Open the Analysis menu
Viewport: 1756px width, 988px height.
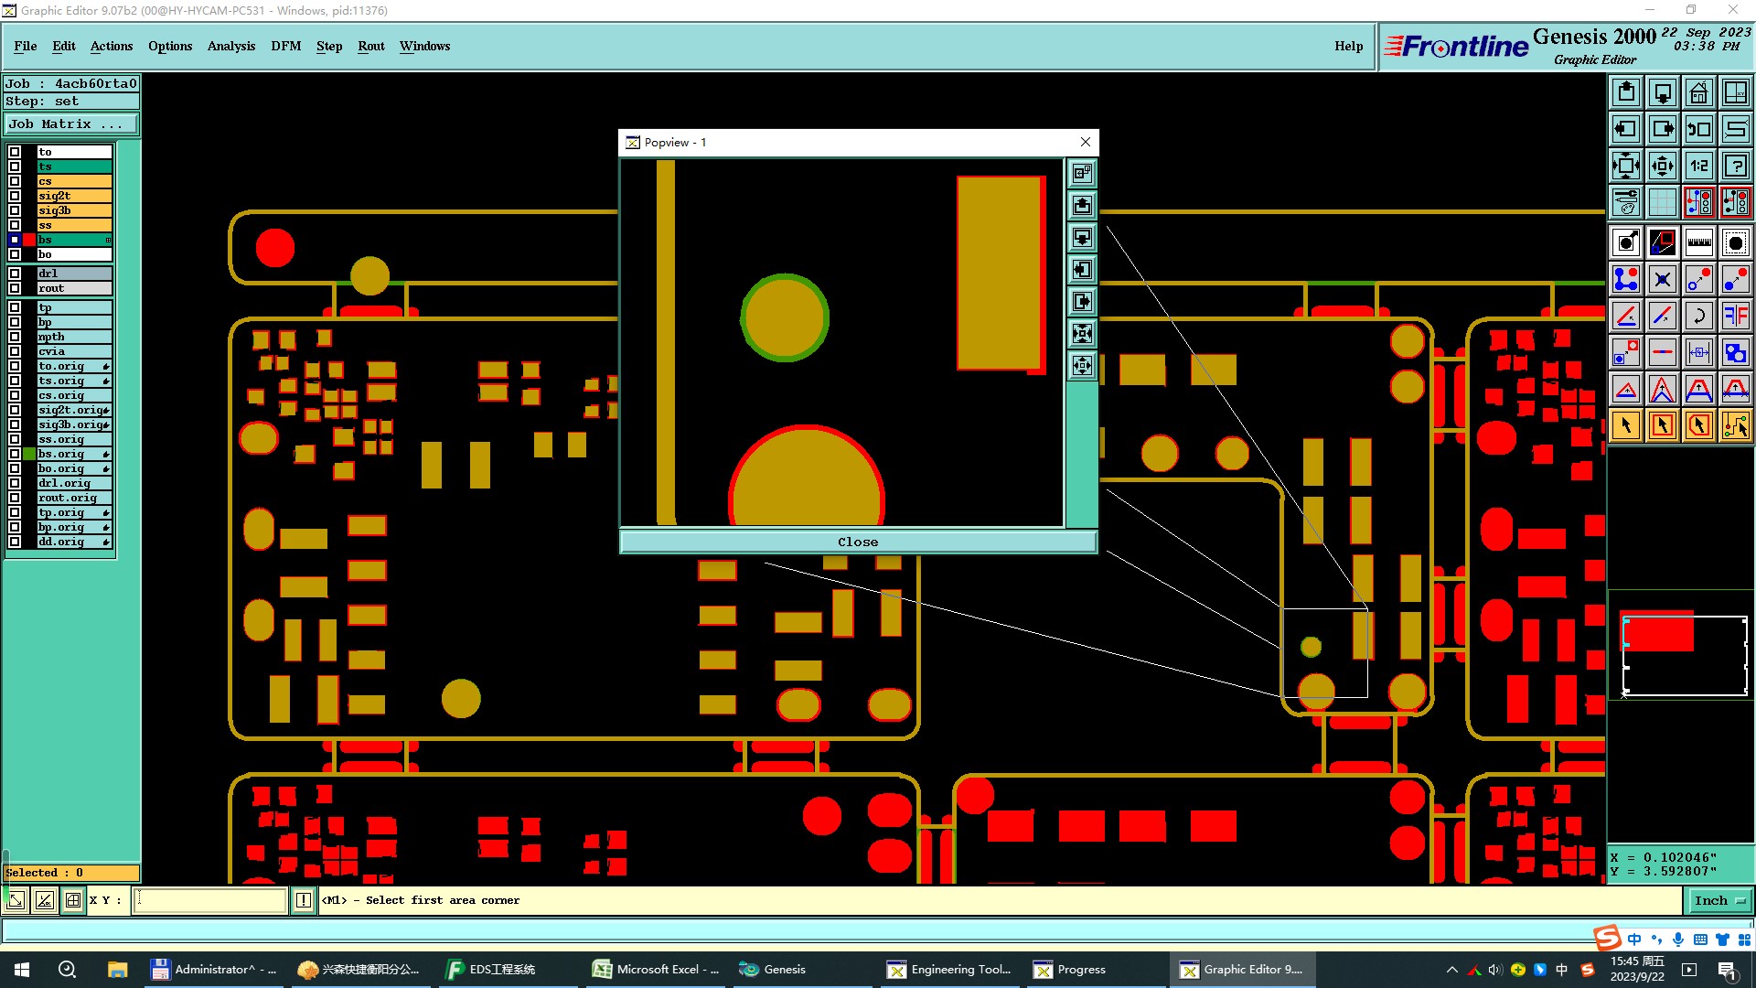pyautogui.click(x=230, y=46)
